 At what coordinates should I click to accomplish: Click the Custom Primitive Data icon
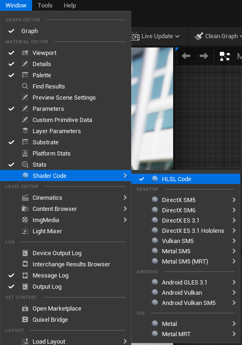coord(25,120)
